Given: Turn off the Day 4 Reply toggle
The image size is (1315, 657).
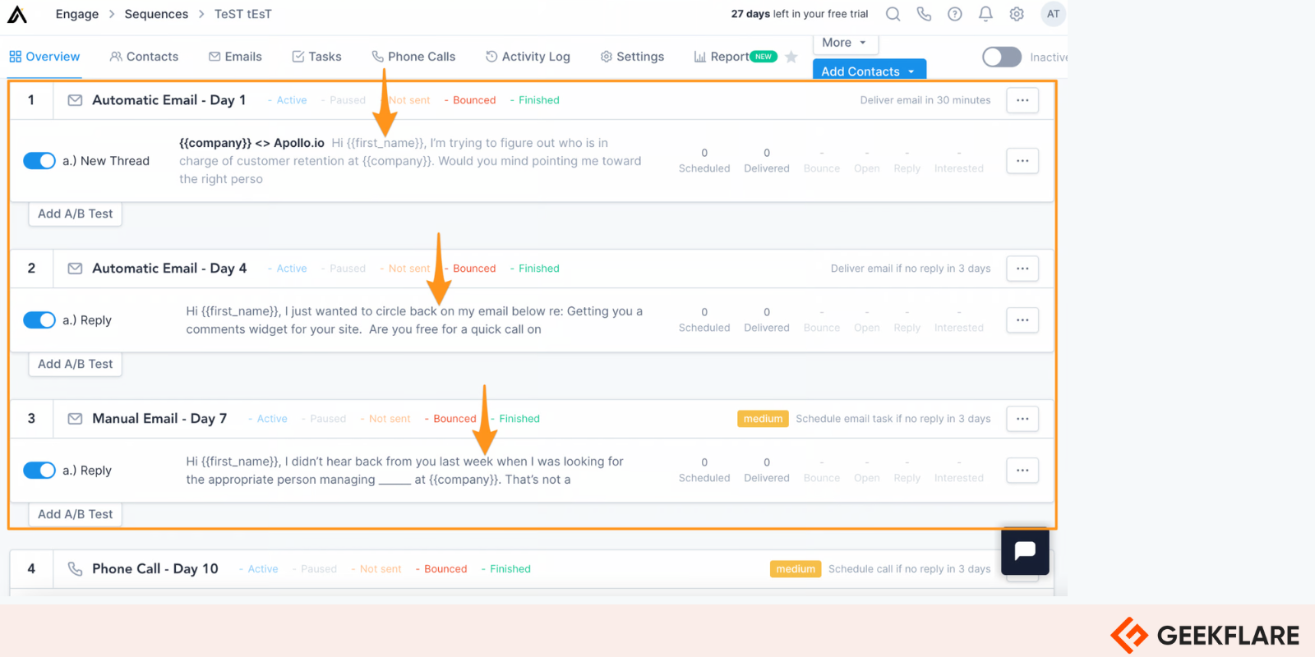Looking at the screenshot, I should pyautogui.click(x=39, y=320).
